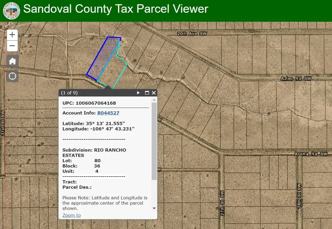Click the Please Note latitude disclaimer text
This screenshot has width=332, height=229.
click(105, 203)
